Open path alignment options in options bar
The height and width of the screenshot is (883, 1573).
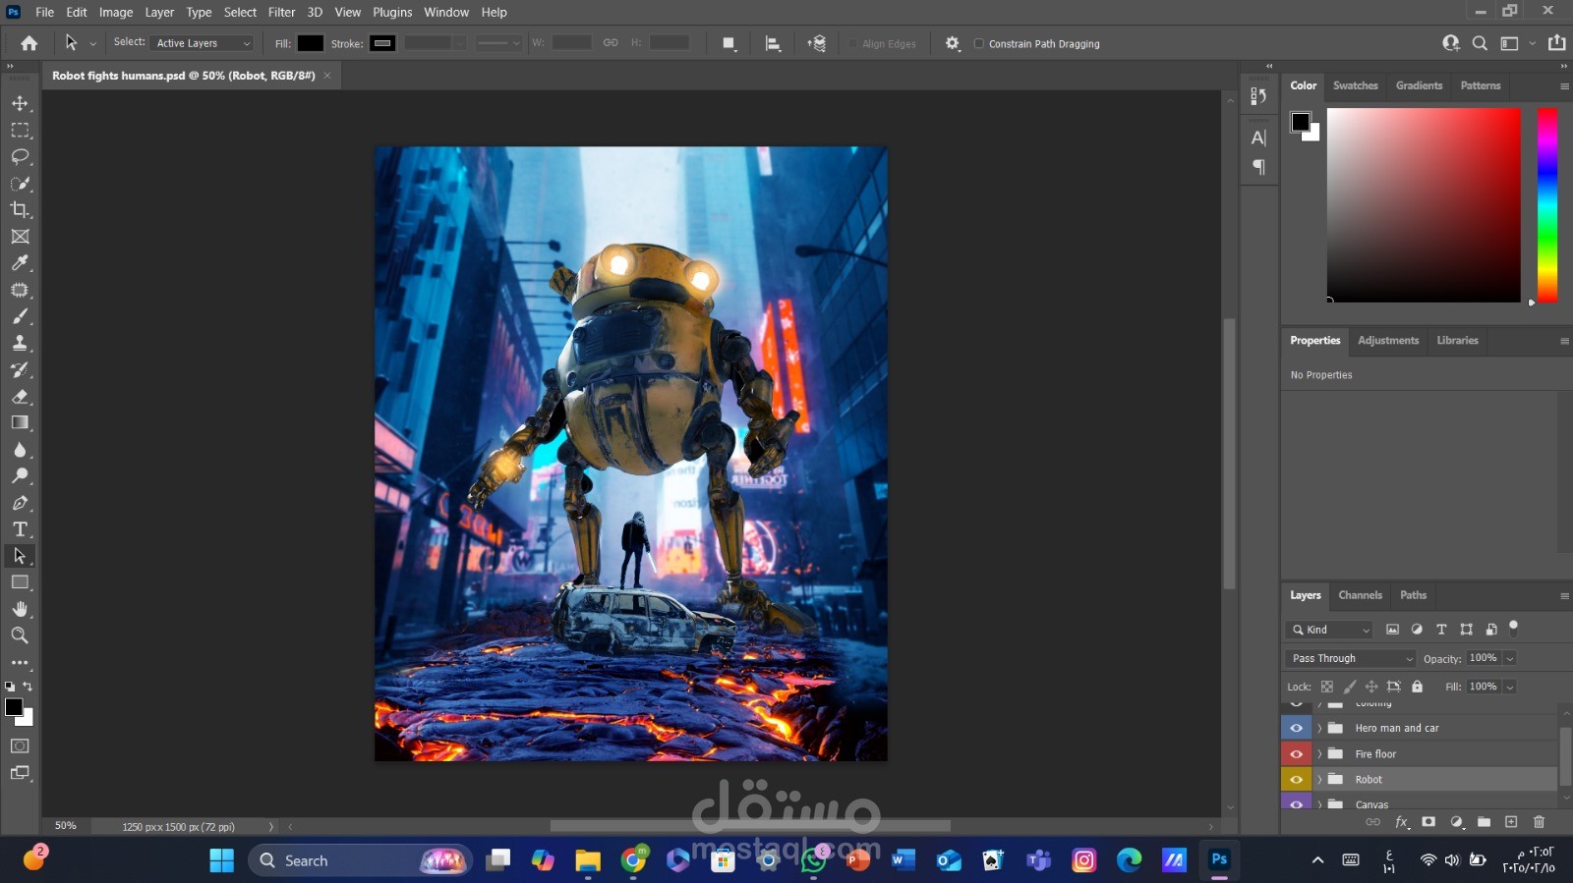(773, 43)
